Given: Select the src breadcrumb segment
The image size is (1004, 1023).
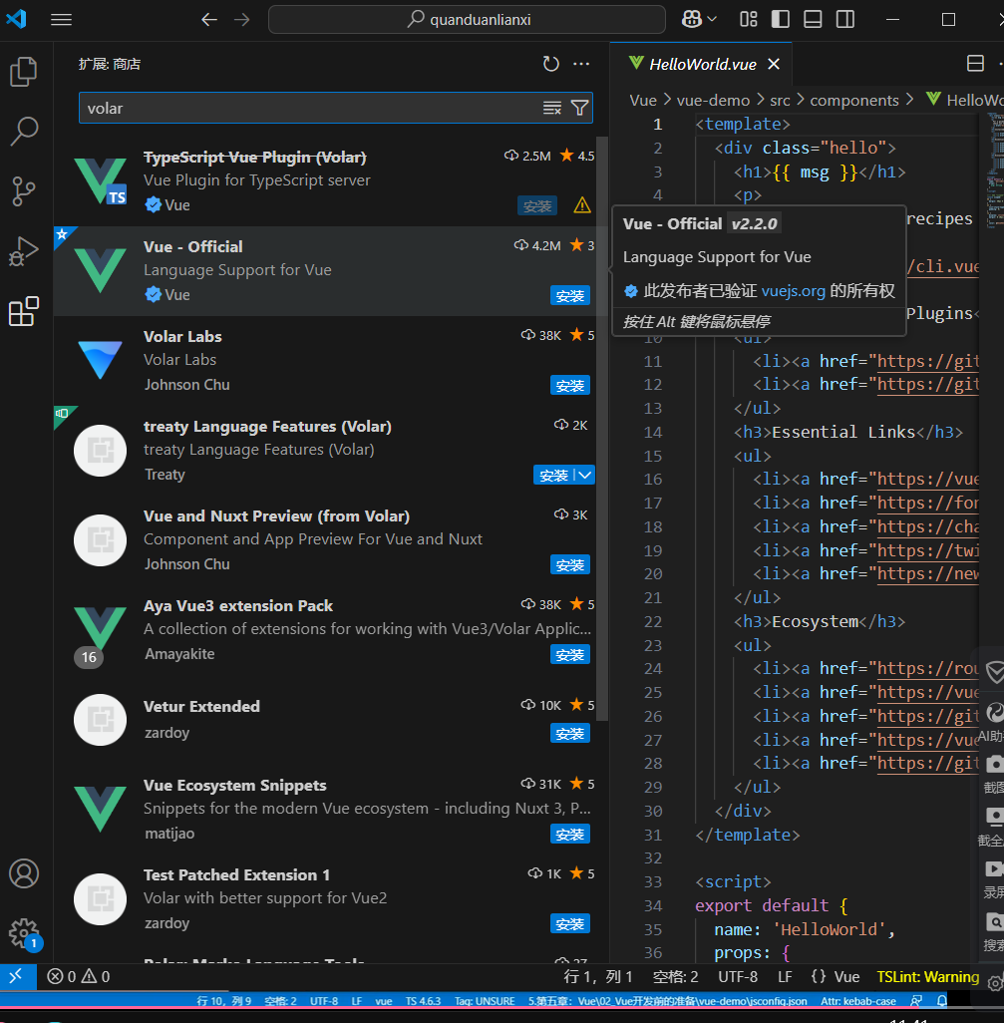Looking at the screenshot, I should [x=780, y=100].
